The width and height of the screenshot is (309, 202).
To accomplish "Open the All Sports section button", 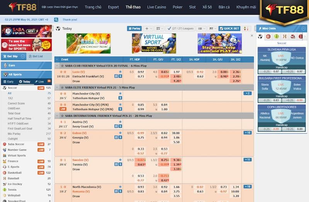I will point(26,74).
